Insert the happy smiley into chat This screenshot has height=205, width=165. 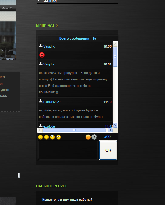40,137
